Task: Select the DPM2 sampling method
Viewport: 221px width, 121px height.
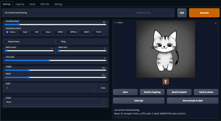Action: [x=59, y=32]
